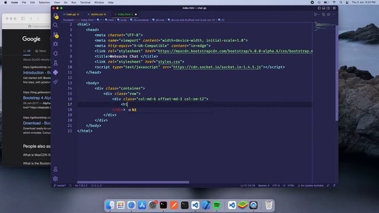Click Go Update Available status item
379x213 pixels.
[x=310, y=186]
